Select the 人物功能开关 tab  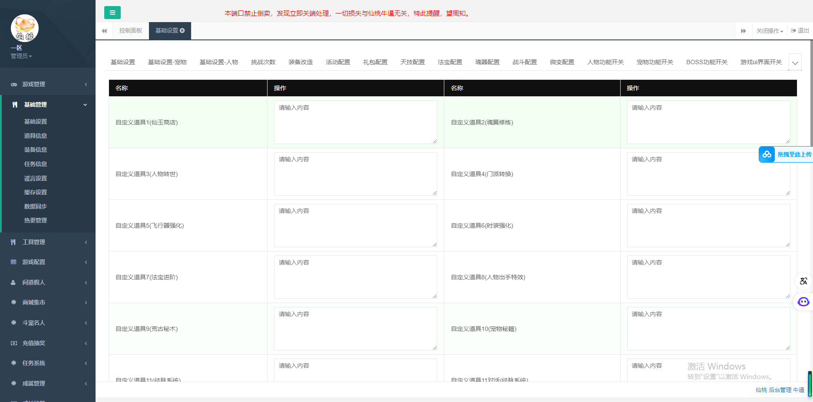(x=605, y=62)
